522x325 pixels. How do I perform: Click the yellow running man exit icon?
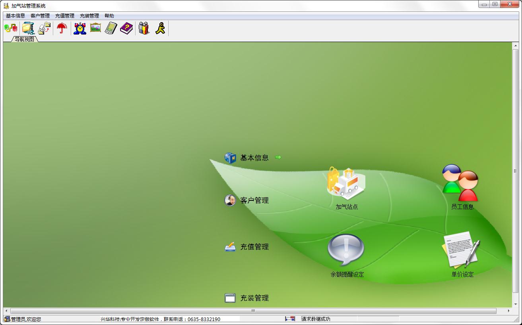160,29
